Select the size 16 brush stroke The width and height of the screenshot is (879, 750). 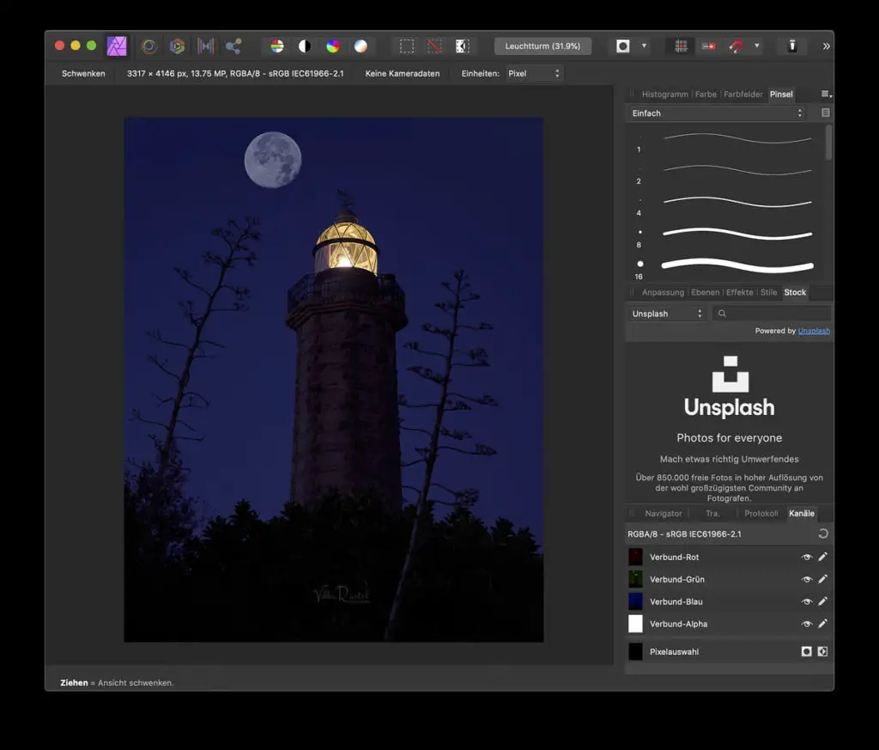(x=737, y=265)
